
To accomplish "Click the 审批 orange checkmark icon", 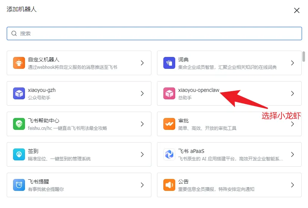I will [x=169, y=124].
